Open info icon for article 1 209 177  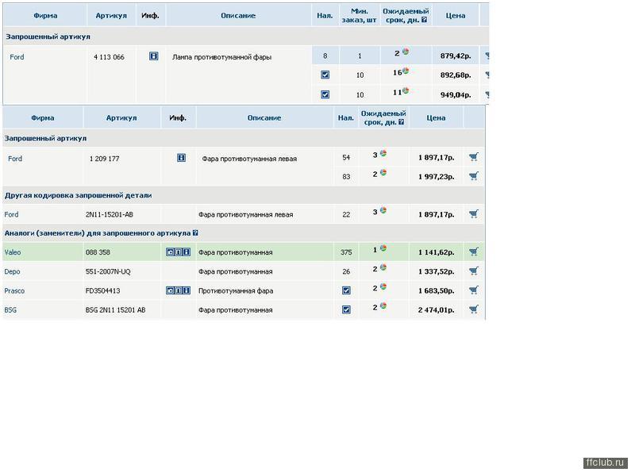(x=182, y=158)
